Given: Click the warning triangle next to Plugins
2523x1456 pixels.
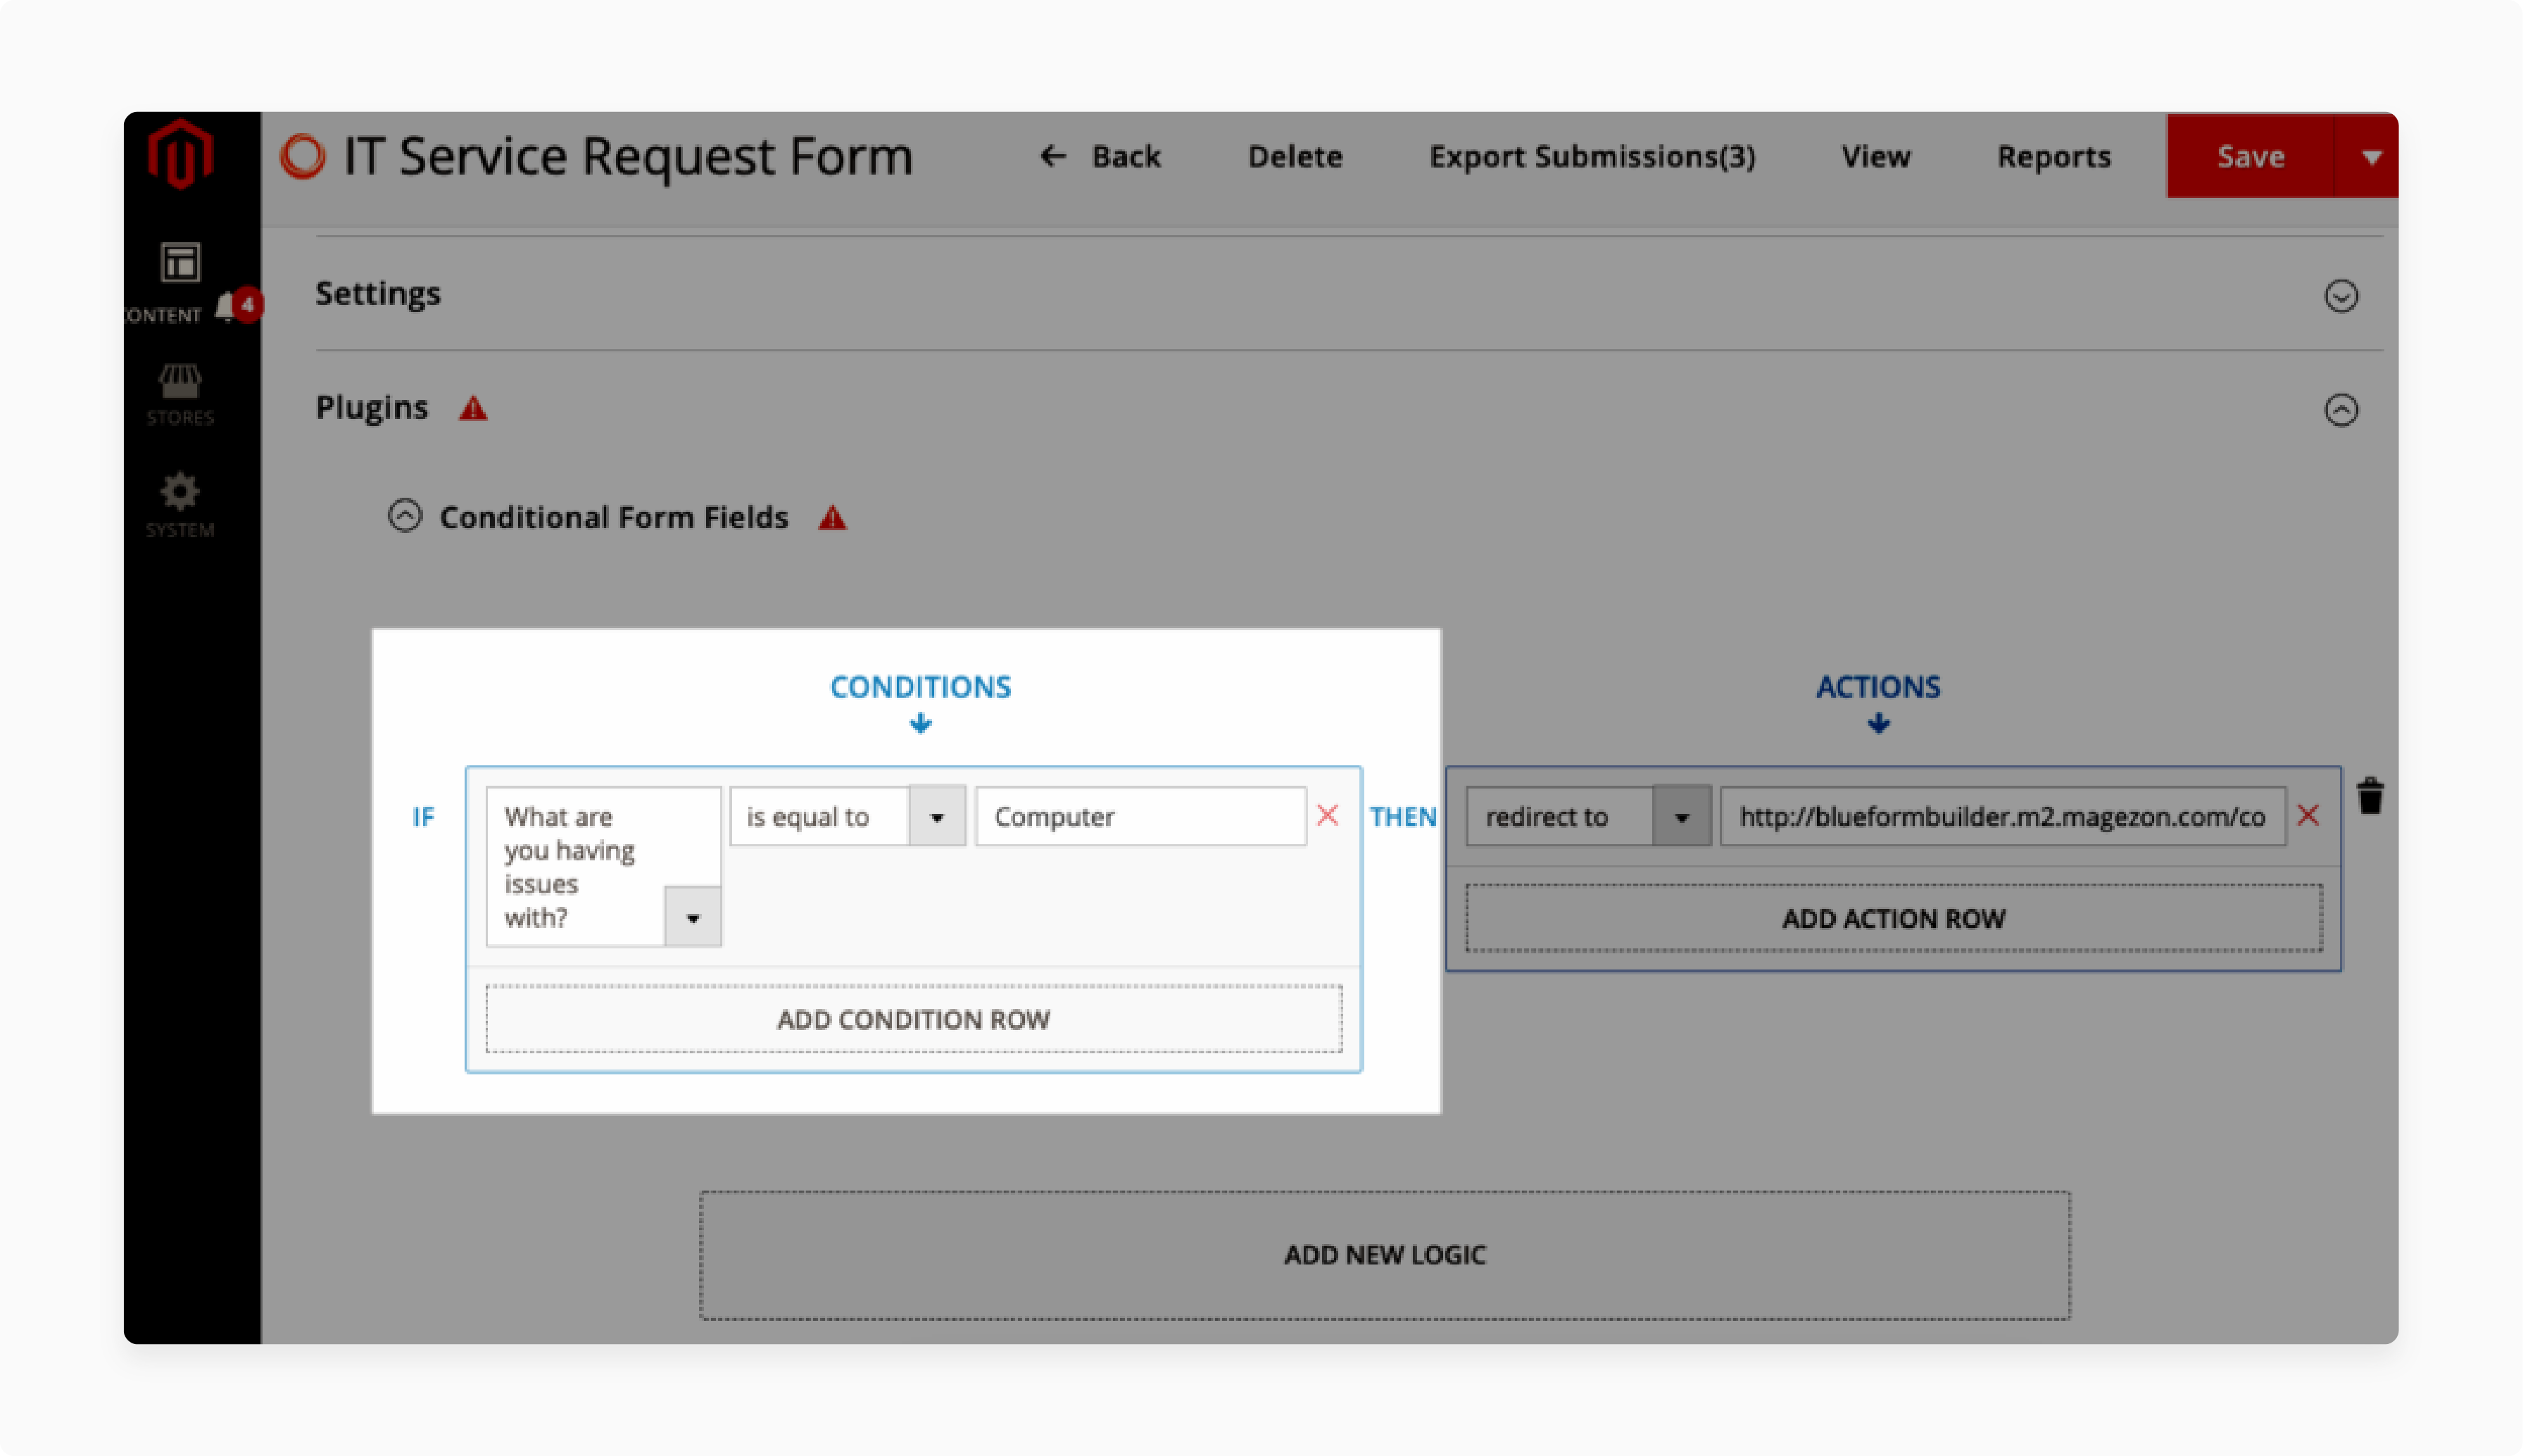Looking at the screenshot, I should click(x=473, y=408).
